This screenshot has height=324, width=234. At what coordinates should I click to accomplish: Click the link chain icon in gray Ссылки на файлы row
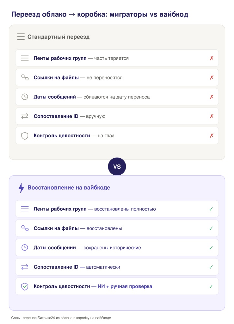tap(25, 78)
